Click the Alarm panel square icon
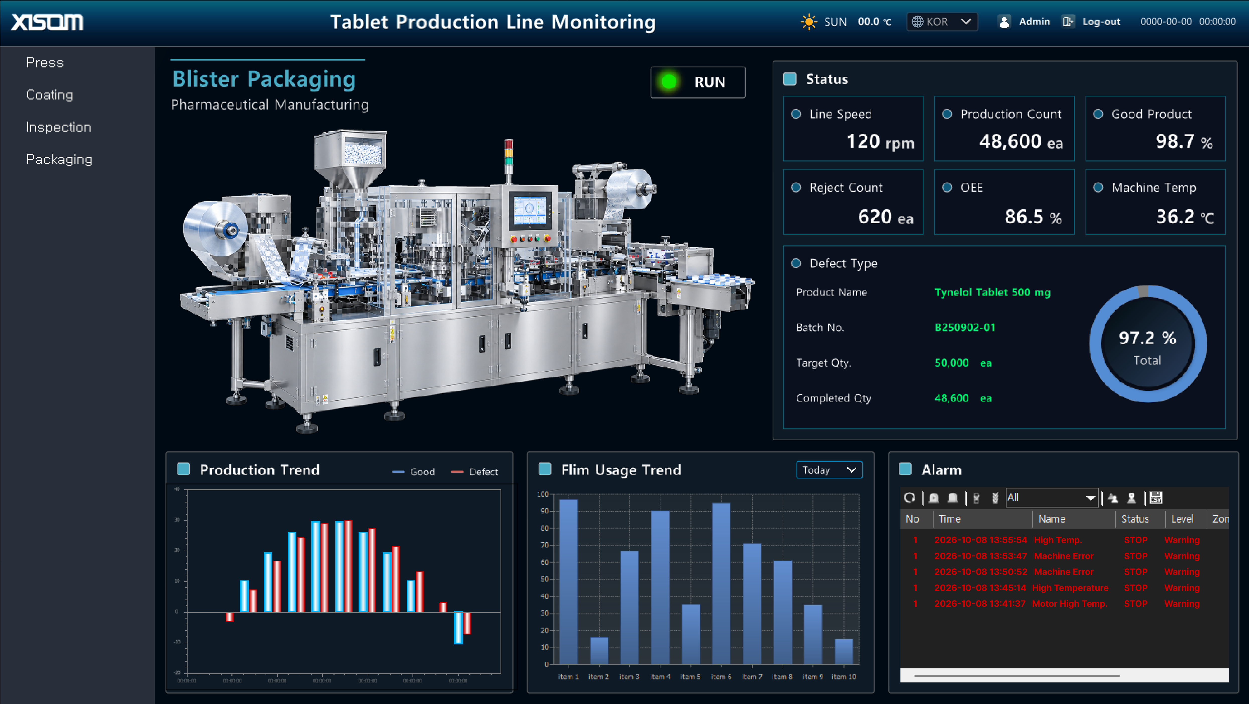Image resolution: width=1249 pixels, height=704 pixels. click(905, 469)
